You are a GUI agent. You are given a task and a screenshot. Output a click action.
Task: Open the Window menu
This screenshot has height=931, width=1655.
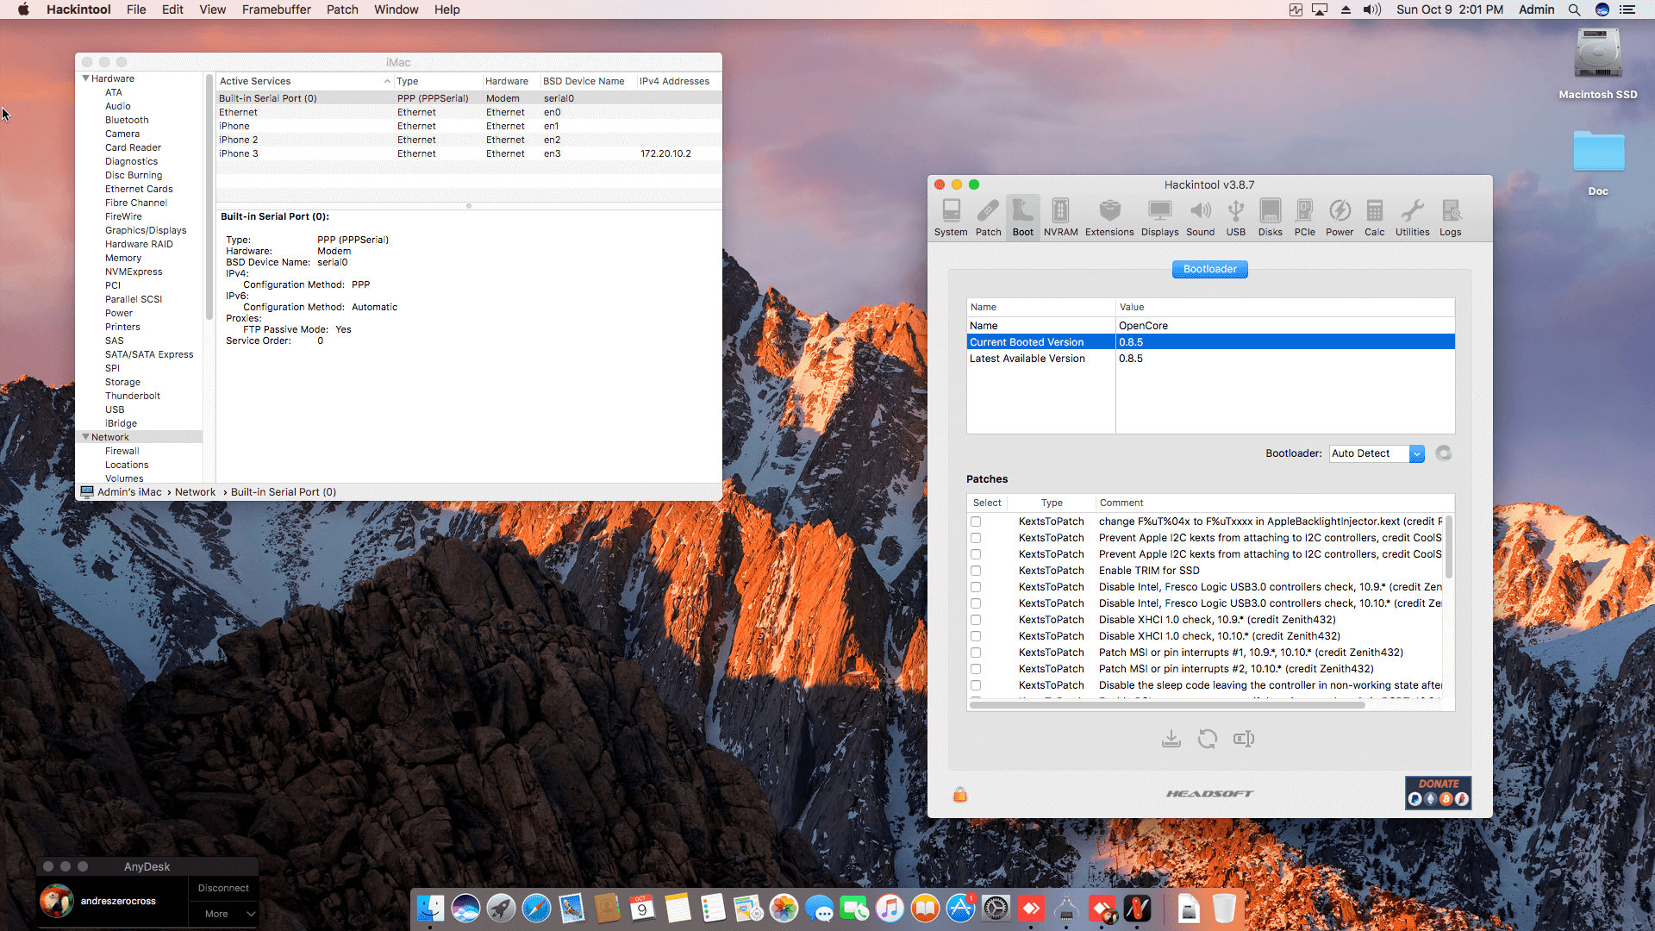(x=396, y=9)
